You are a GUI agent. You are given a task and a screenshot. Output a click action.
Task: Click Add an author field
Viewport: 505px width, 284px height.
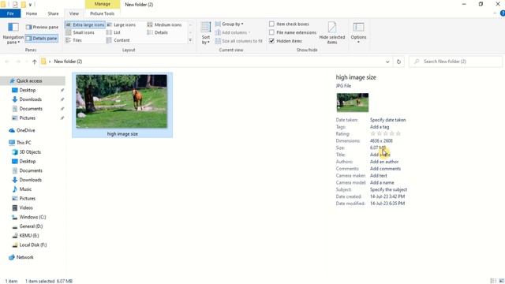(x=384, y=162)
